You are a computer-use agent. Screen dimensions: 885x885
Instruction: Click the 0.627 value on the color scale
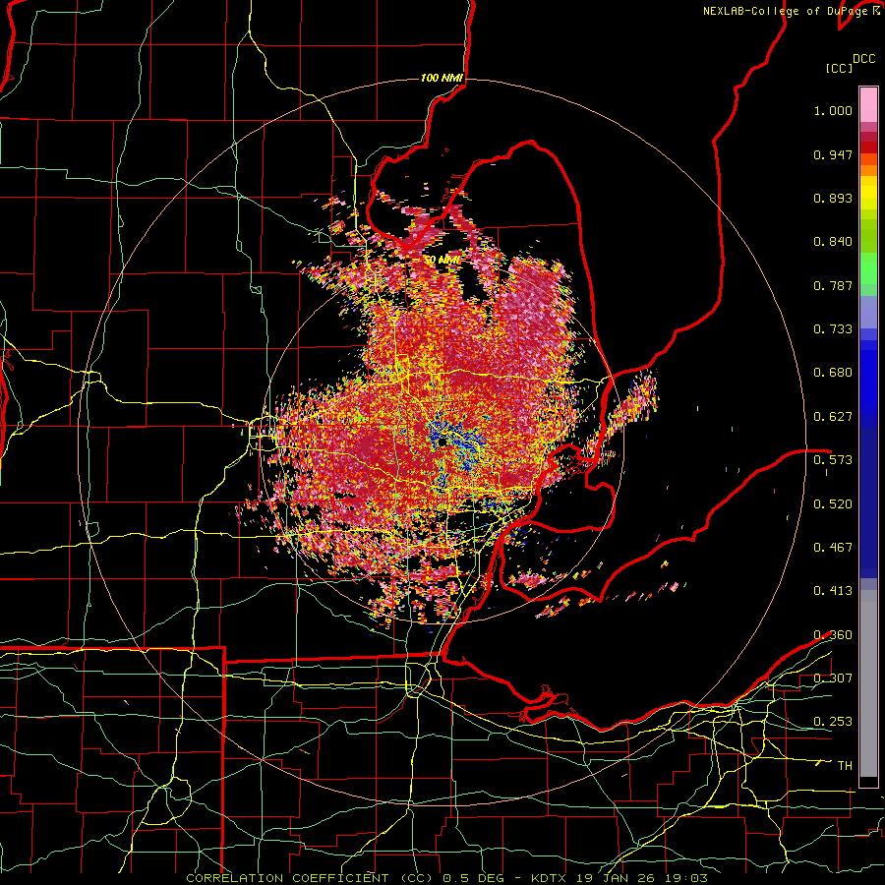click(x=833, y=417)
